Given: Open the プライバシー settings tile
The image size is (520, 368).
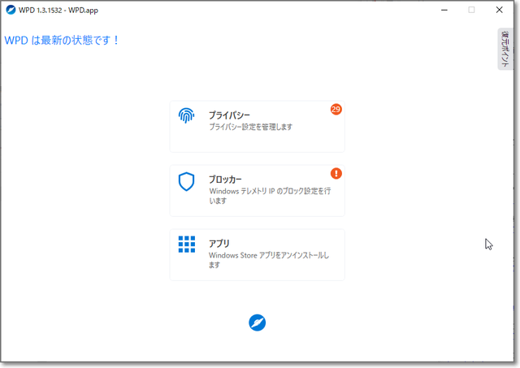Looking at the screenshot, I should pos(257,126).
